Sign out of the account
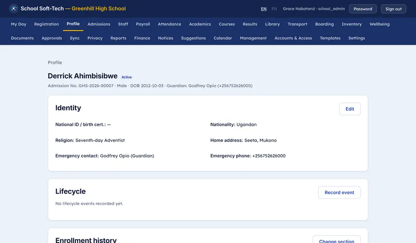 click(394, 9)
